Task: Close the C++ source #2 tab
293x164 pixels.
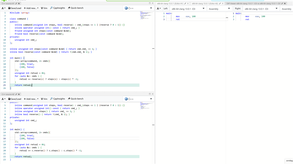Action: 19,94
